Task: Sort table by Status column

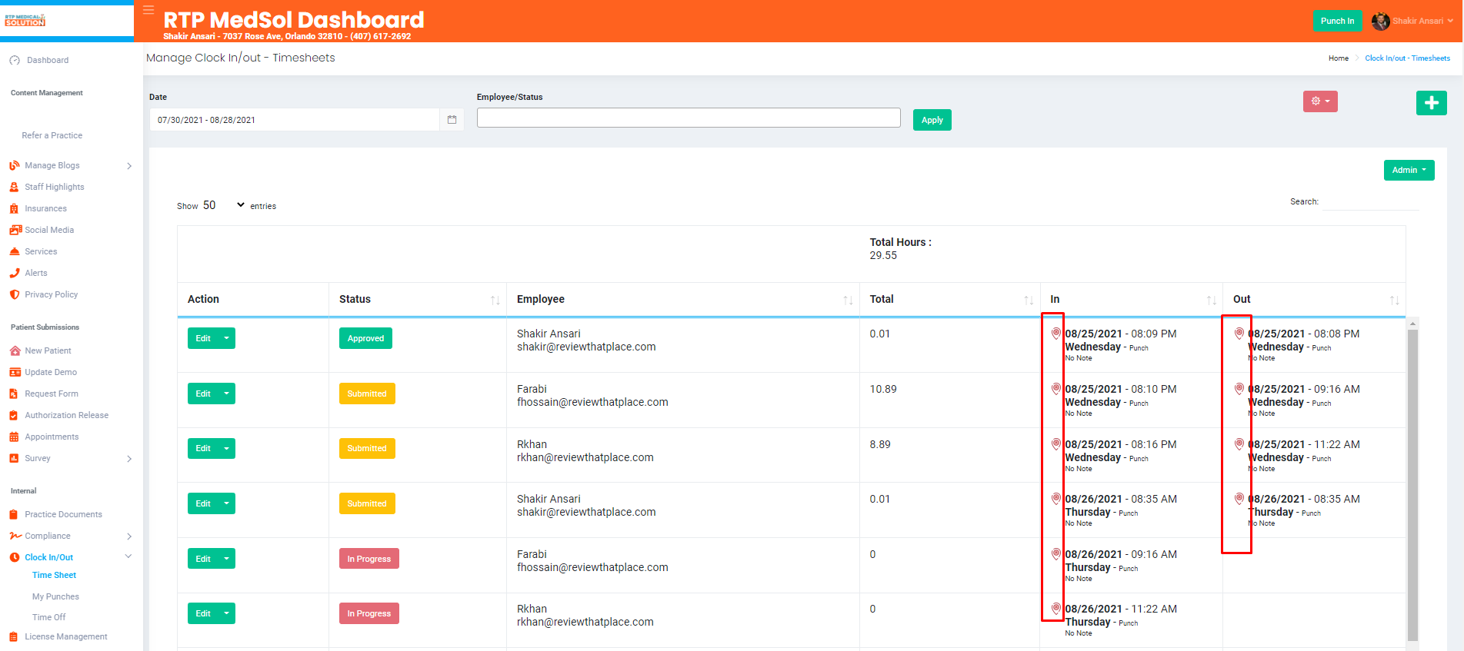Action: coord(495,300)
